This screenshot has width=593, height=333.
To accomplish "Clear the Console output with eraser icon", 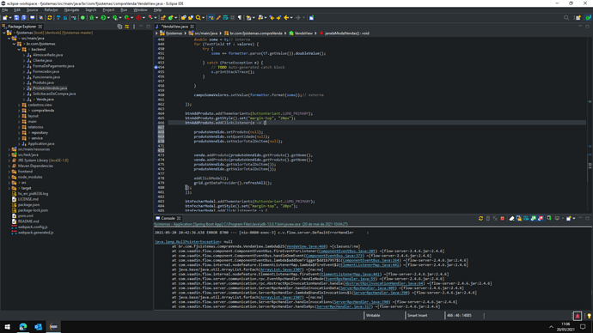I will coord(511,218).
